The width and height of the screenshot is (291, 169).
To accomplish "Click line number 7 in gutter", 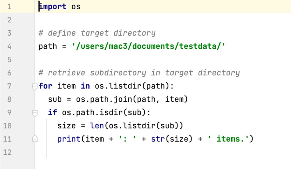I will click(9, 86).
